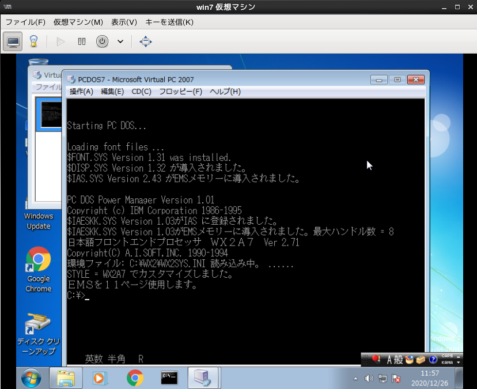Viewport: 477px width, 389px height.
Task: Open File Explorer from the taskbar
Action: 66,378
